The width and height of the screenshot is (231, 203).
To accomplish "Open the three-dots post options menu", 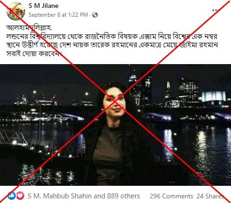I will [215, 10].
